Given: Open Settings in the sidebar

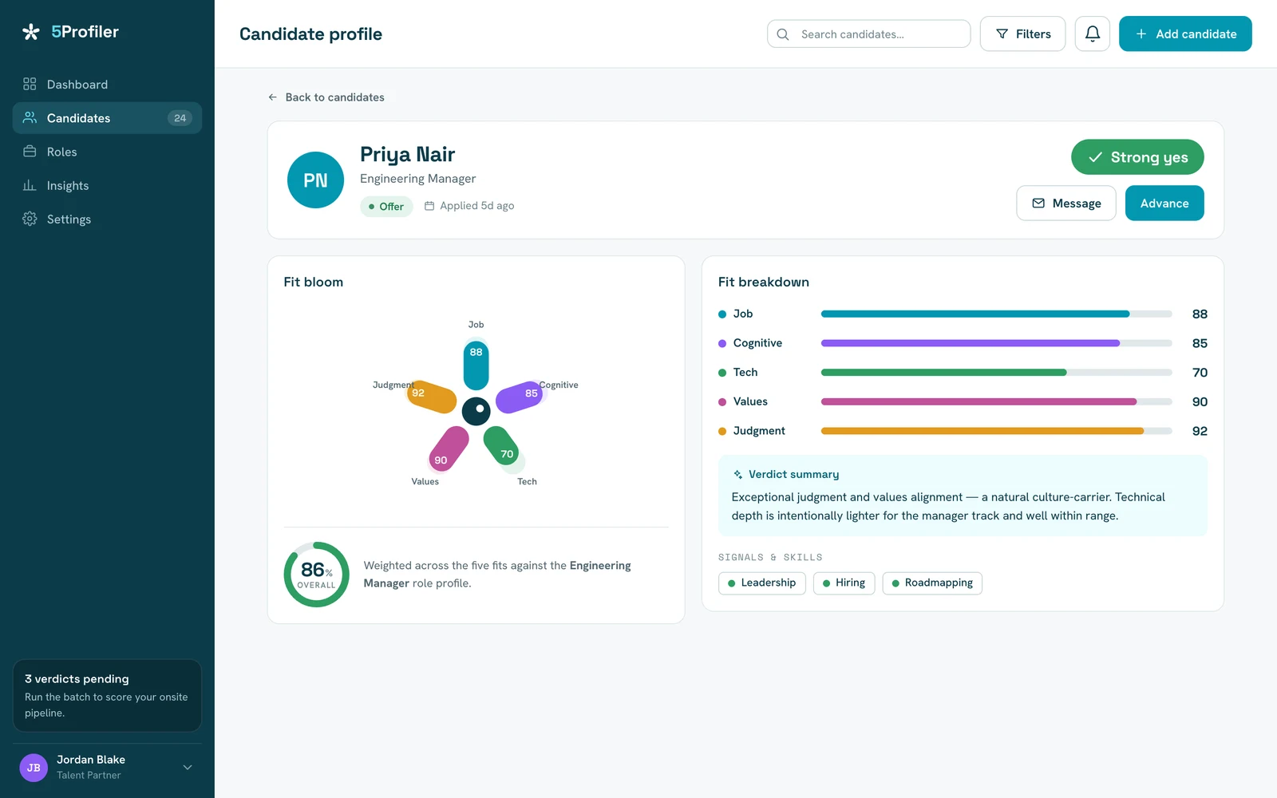Looking at the screenshot, I should click(x=107, y=219).
